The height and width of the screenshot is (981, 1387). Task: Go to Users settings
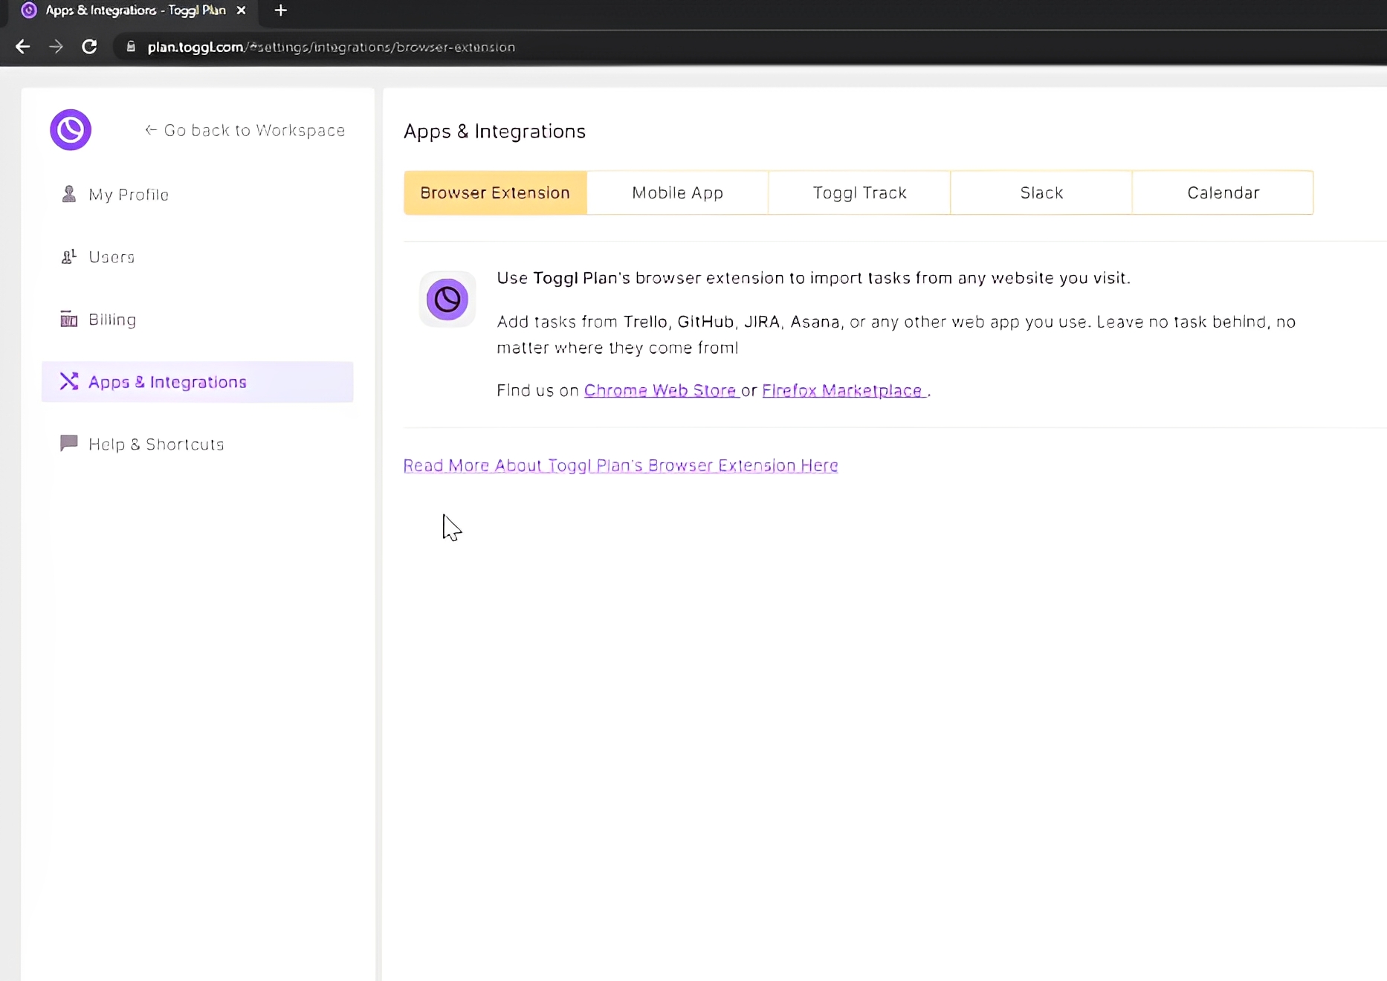tap(197, 256)
